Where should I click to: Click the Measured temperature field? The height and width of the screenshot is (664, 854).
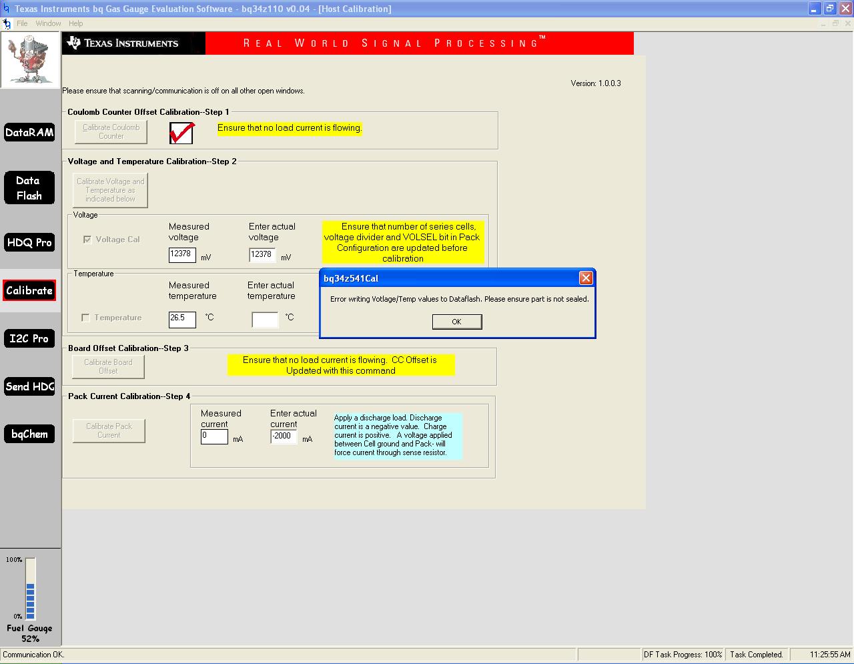tap(182, 319)
